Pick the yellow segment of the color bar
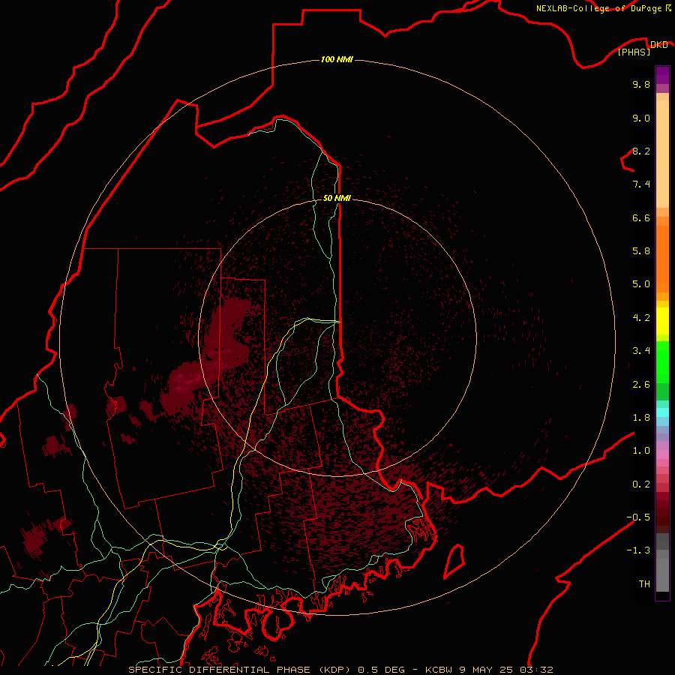This screenshot has height=675, width=675. tap(662, 321)
